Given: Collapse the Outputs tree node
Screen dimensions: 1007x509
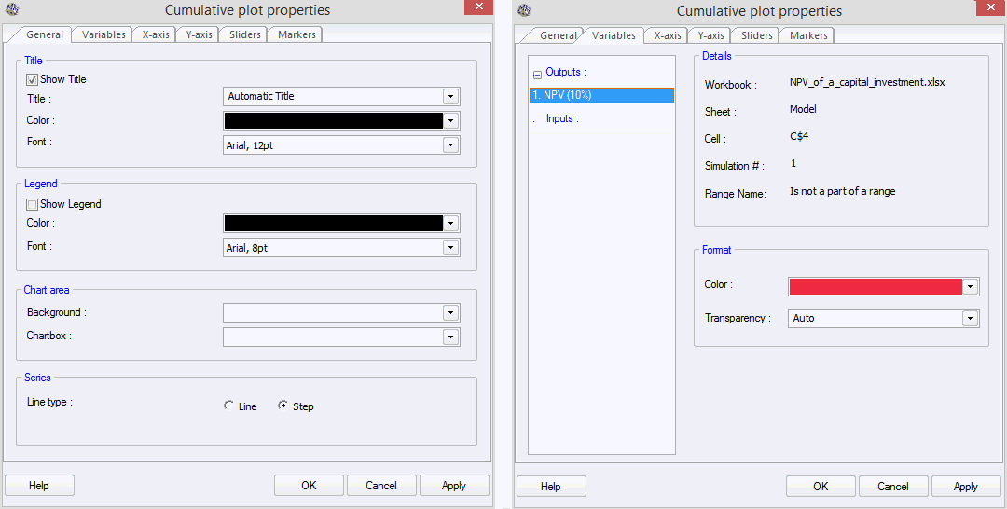Looking at the screenshot, I should click(537, 74).
